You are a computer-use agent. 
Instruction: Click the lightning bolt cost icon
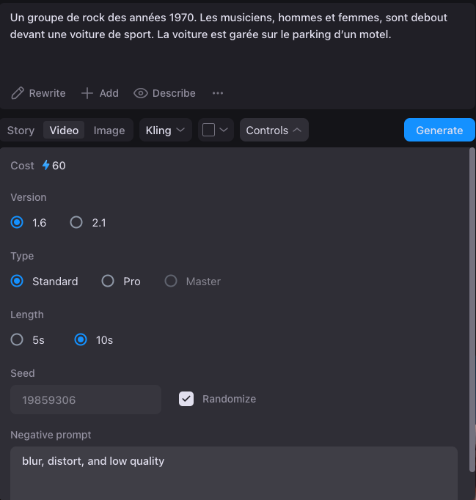click(x=46, y=166)
